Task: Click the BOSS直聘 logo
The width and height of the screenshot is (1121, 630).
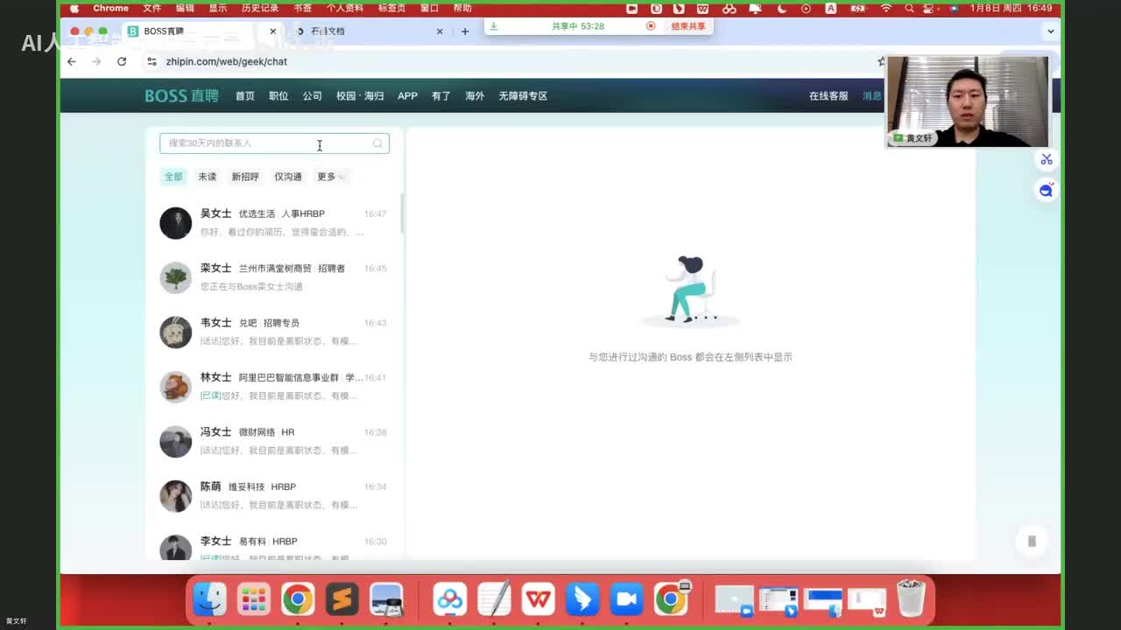Action: (x=181, y=96)
